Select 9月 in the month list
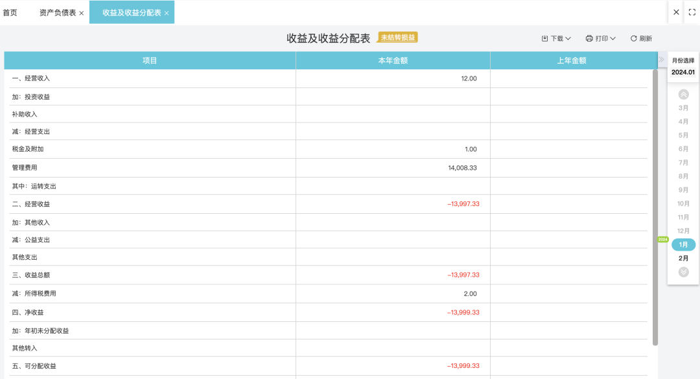This screenshot has width=700, height=379. pos(684,190)
